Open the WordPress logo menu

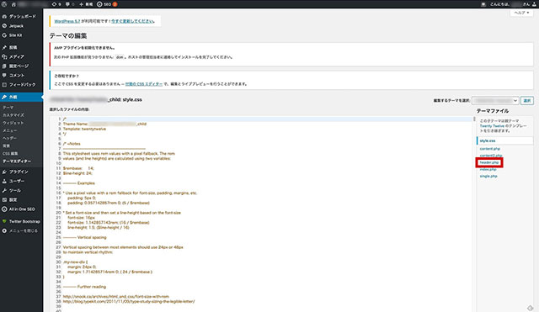(x=4, y=4)
